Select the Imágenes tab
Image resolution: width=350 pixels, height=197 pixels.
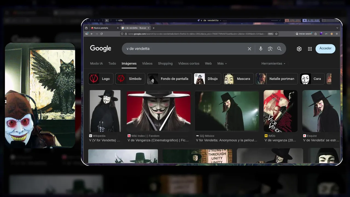pos(129,63)
